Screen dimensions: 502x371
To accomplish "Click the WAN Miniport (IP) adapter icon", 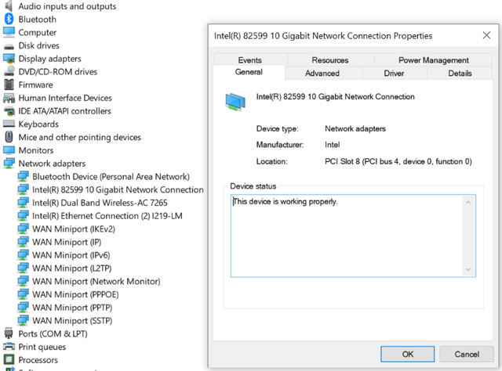I will click(23, 242).
